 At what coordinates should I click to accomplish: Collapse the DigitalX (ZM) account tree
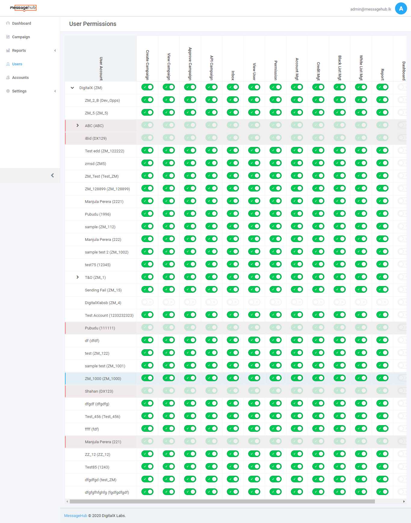click(x=72, y=88)
